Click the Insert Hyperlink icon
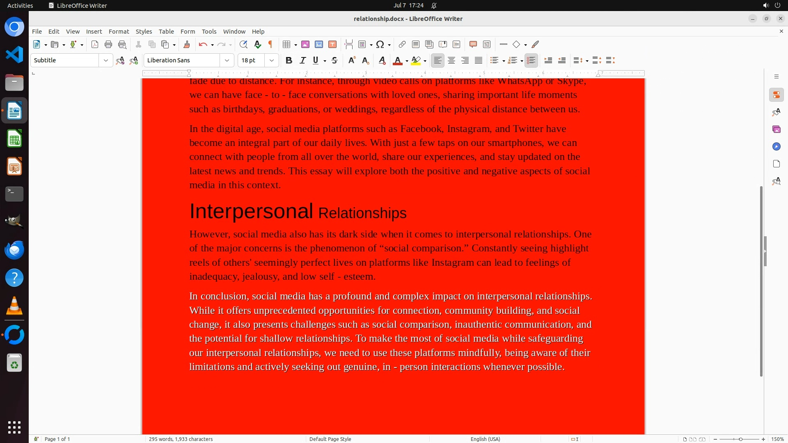Image resolution: width=788 pixels, height=443 pixels. point(402,44)
